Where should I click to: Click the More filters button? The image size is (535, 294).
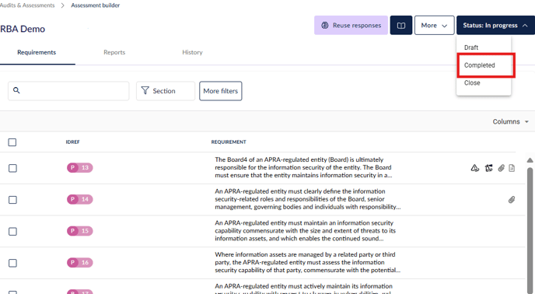click(x=220, y=91)
